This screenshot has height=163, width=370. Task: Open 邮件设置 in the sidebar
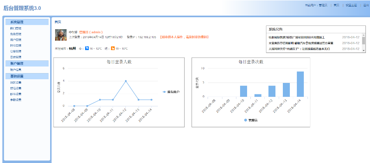16,94
